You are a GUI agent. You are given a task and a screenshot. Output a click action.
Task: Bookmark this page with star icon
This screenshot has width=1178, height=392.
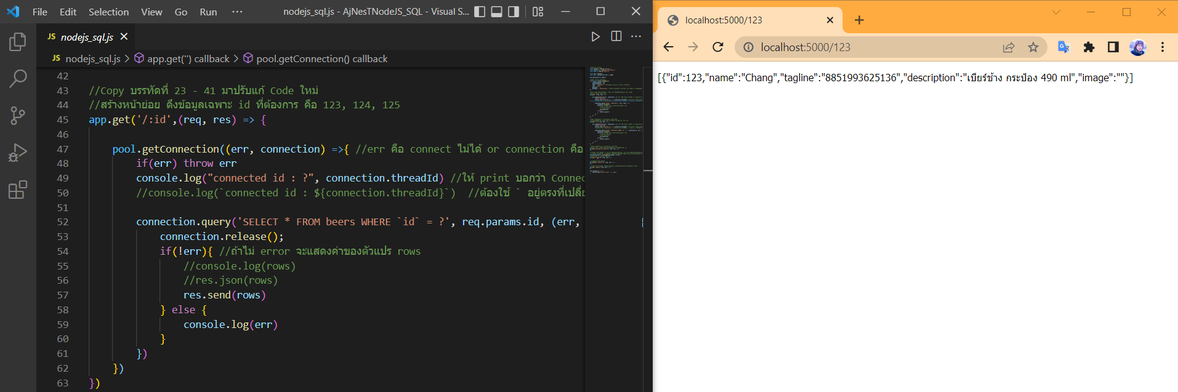pyautogui.click(x=1033, y=47)
